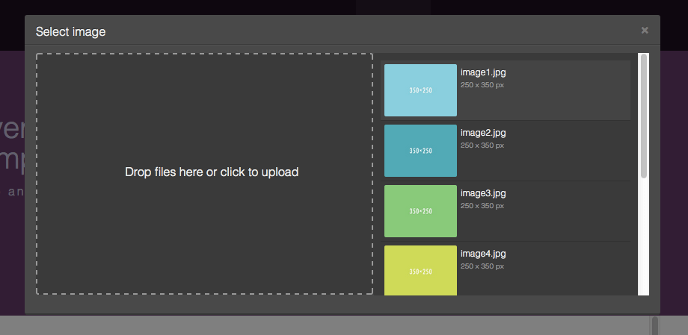The image size is (688, 335).
Task: Click the 'Drop files here or click to upload' text
Action: [x=212, y=172]
